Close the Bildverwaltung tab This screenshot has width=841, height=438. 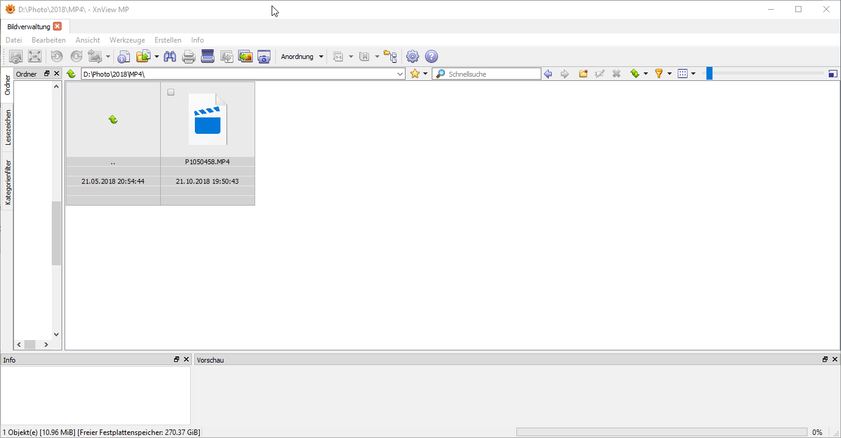pos(57,26)
